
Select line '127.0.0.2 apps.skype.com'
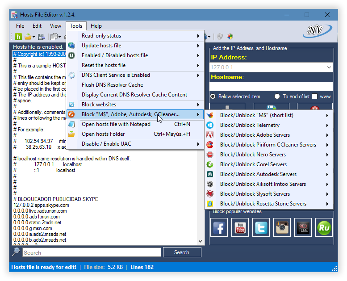[x=41, y=205]
